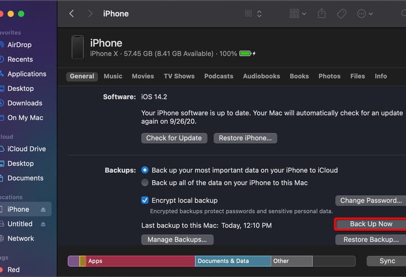The height and width of the screenshot is (277, 406).
Task: Go back with the left chevron
Action: tap(72, 14)
